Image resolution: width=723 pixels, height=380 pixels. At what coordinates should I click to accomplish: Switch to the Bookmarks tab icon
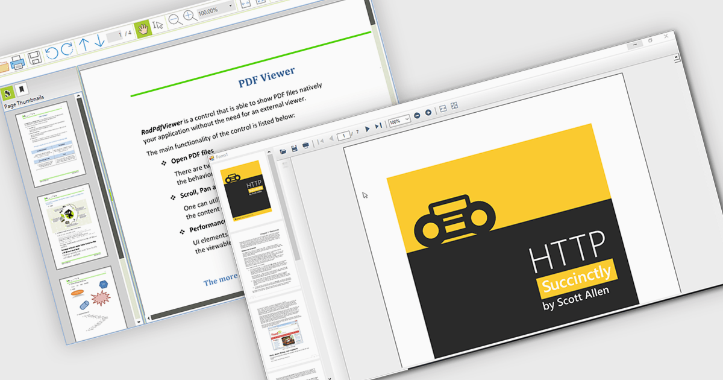coord(21,90)
